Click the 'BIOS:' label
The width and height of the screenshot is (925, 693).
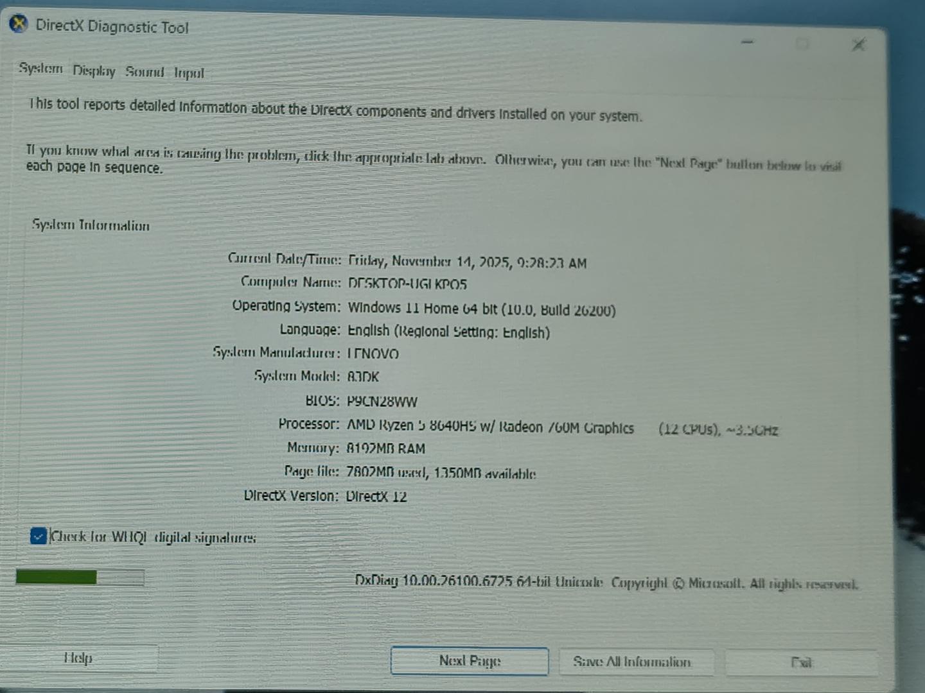pyautogui.click(x=322, y=400)
